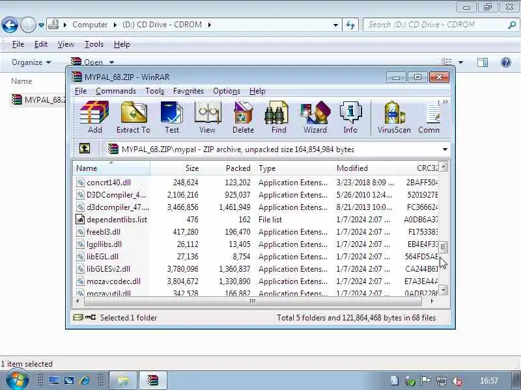This screenshot has width=521, height=390.
Task: Click the Explorer search field
Action: coord(441,25)
